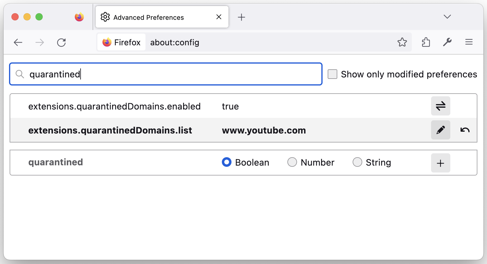Click the magnifier icon in search field
Screen dimensions: 487x264
[x=20, y=74]
